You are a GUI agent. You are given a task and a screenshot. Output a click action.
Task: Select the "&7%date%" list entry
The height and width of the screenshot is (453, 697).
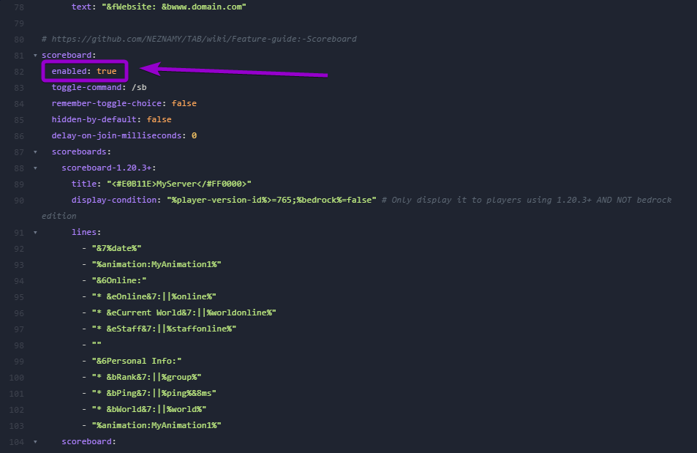click(x=120, y=248)
